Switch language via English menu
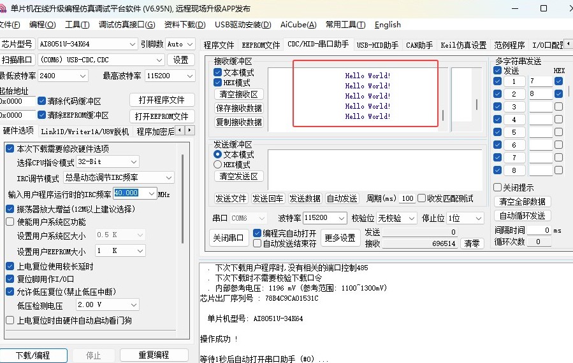 point(388,25)
